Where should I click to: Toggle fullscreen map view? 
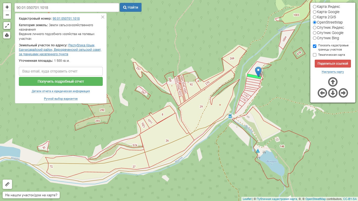[x=7, y=25]
